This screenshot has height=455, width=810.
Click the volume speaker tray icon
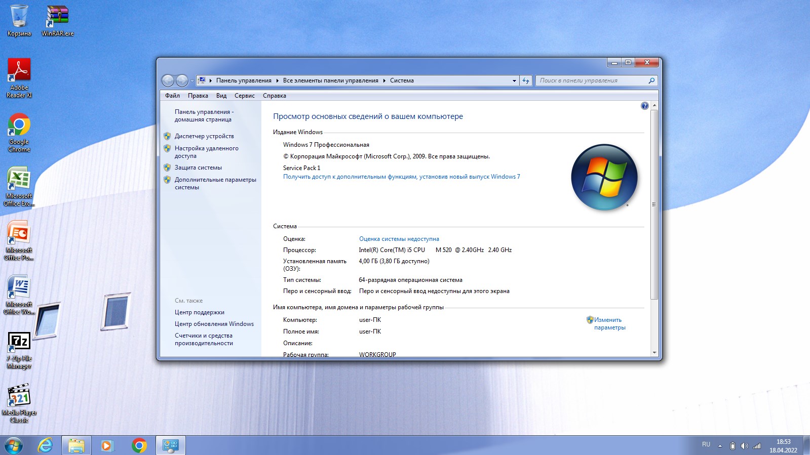(744, 446)
